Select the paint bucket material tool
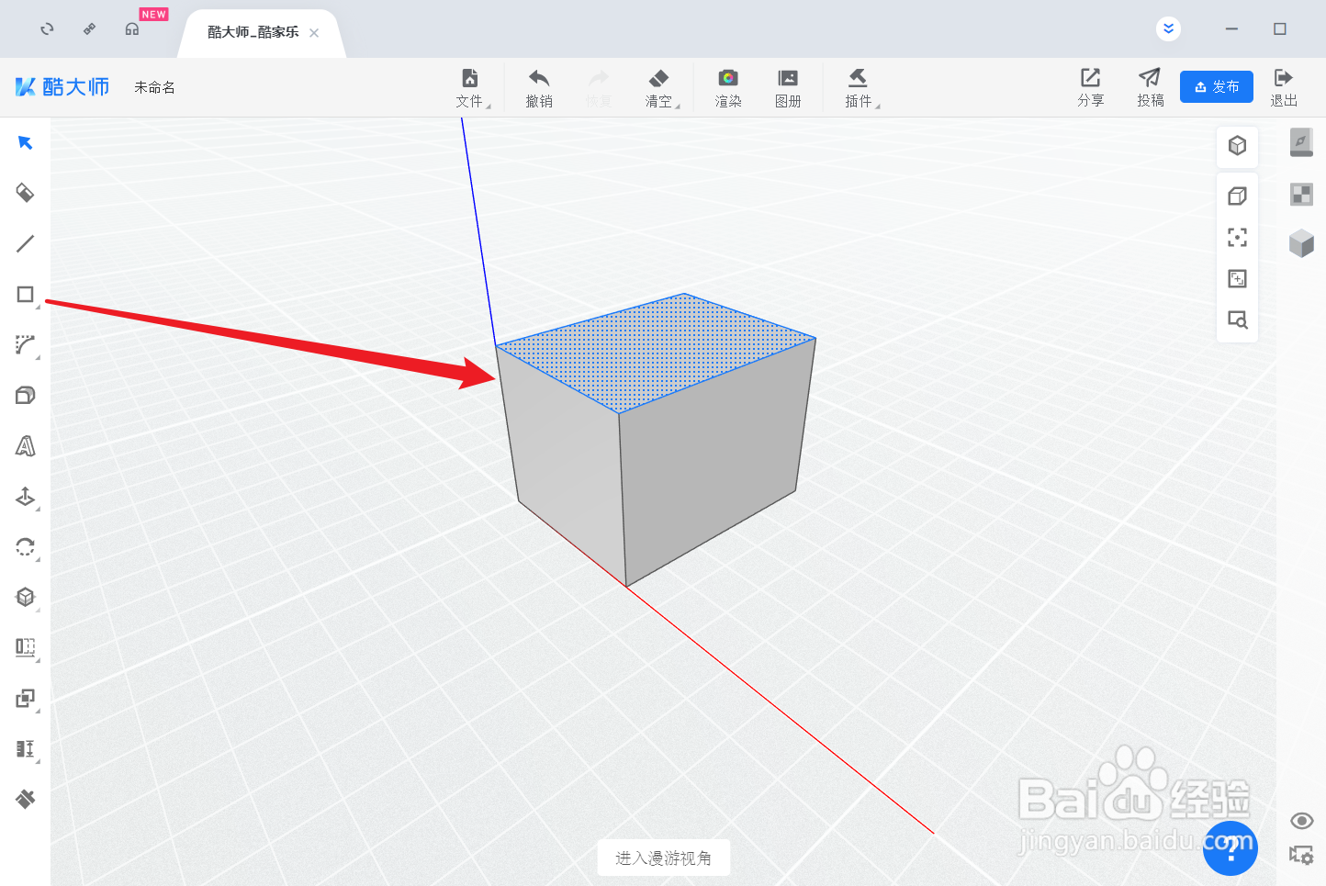 click(25, 193)
